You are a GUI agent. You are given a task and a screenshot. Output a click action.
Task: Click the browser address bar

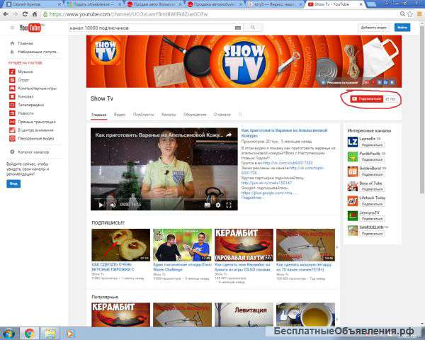click(220, 14)
